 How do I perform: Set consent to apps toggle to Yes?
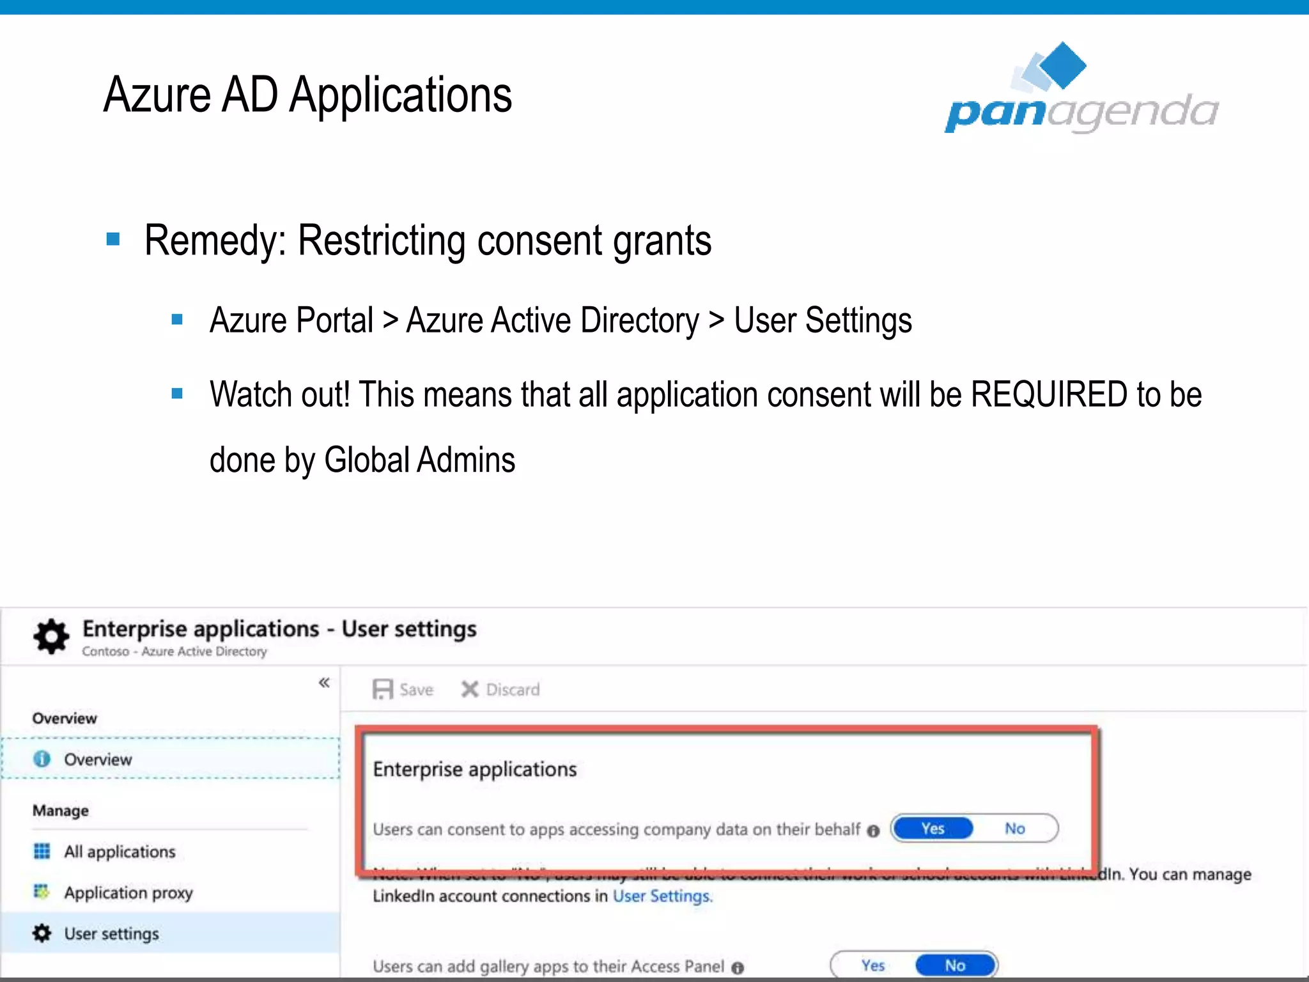click(933, 829)
